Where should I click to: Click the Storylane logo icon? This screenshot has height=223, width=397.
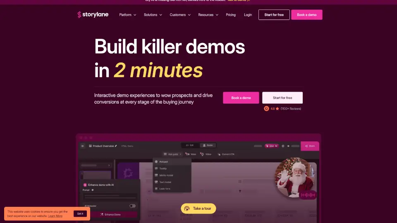[x=80, y=15]
